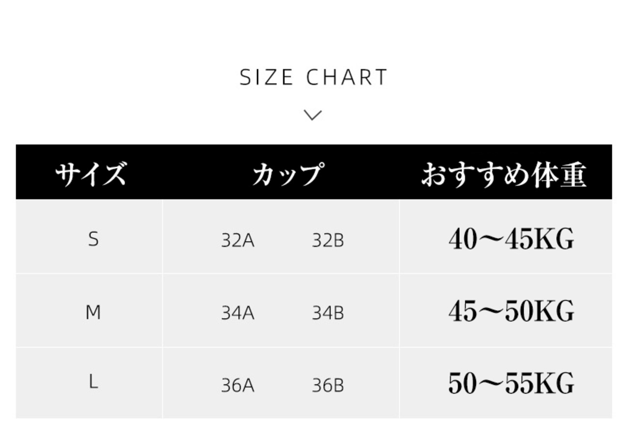
Task: Select the おすすめ体重 column header
Action: [504, 174]
